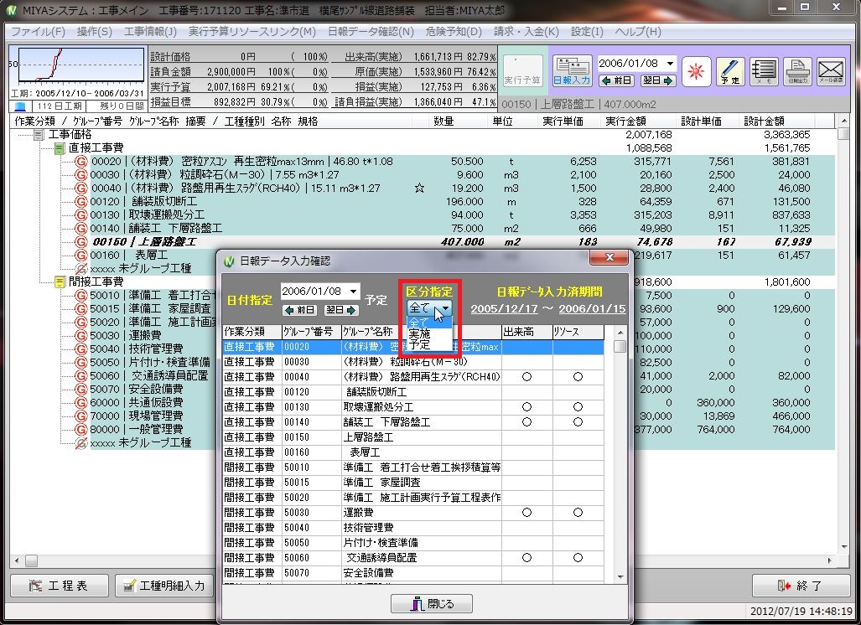Click the 工種明細入力 button
The width and height of the screenshot is (861, 625).
[164, 586]
